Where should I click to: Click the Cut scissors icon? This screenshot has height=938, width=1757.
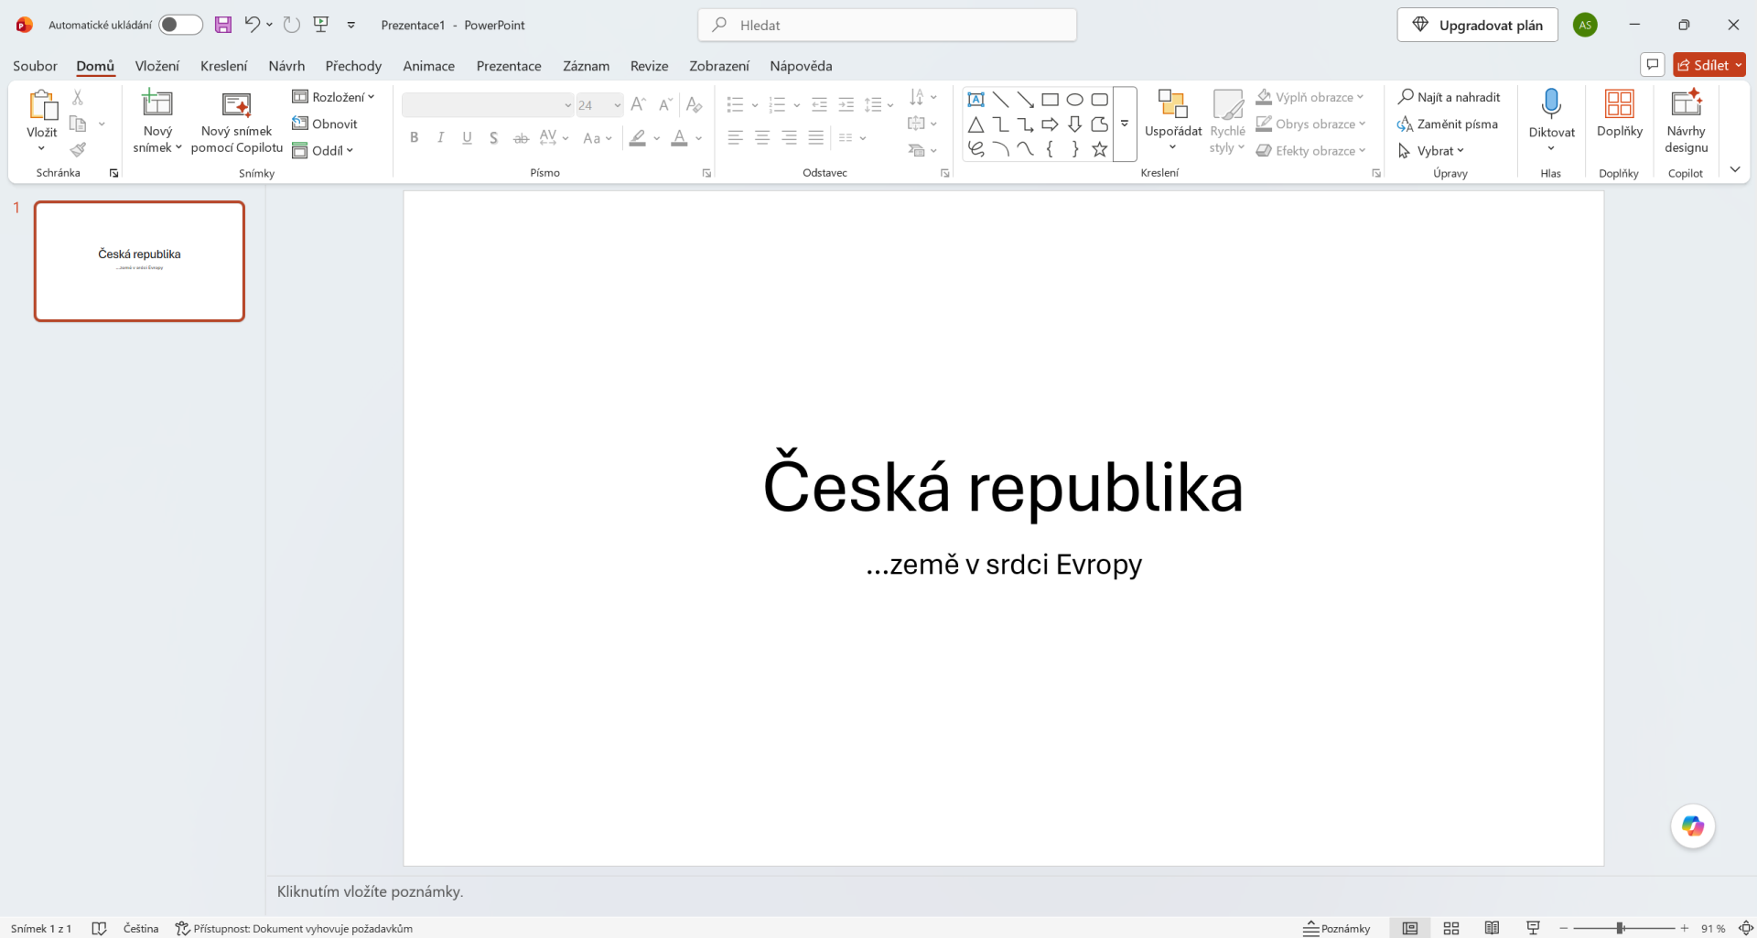(x=78, y=97)
